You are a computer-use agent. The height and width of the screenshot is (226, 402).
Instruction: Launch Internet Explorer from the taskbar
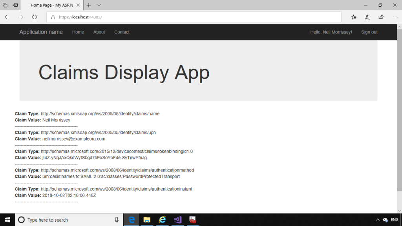click(162, 220)
